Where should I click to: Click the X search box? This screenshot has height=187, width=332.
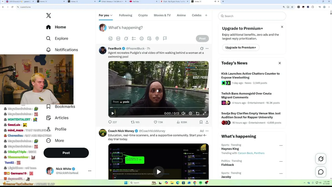[x=252, y=16]
